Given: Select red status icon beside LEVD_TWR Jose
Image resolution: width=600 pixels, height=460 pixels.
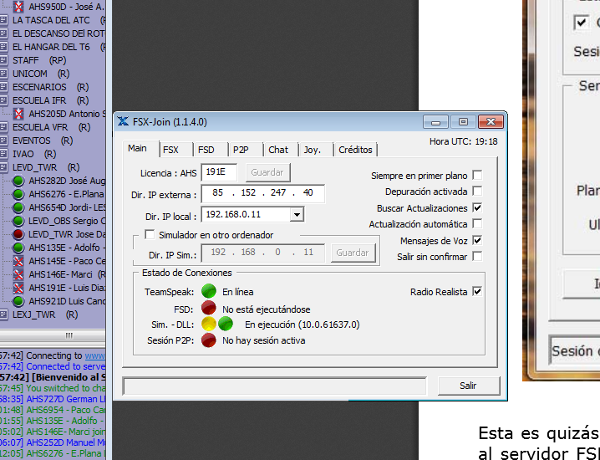Looking at the screenshot, I should click(x=18, y=234).
